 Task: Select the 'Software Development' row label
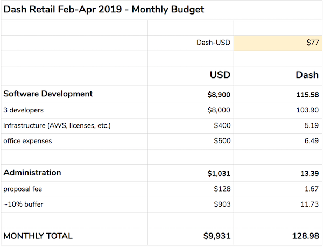coord(48,94)
